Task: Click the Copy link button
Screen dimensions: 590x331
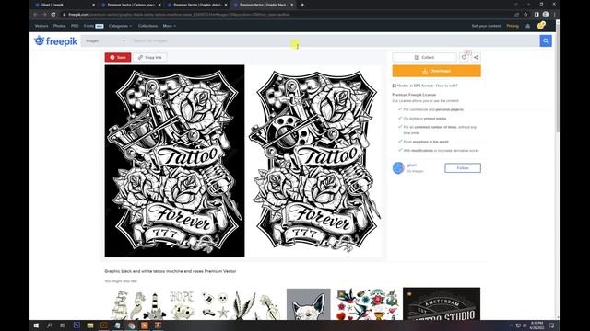Action: [150, 57]
